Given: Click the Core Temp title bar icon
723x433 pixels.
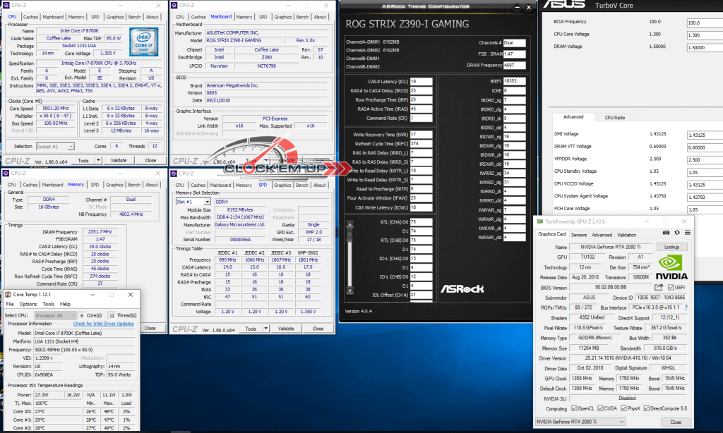Looking at the screenshot, I should (x=8, y=293).
